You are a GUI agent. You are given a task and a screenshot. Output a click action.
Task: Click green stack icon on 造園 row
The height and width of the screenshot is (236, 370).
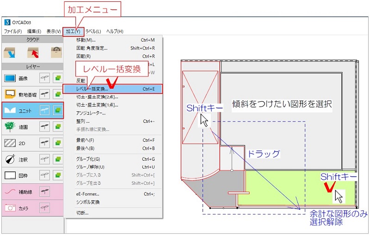[x=57, y=127]
